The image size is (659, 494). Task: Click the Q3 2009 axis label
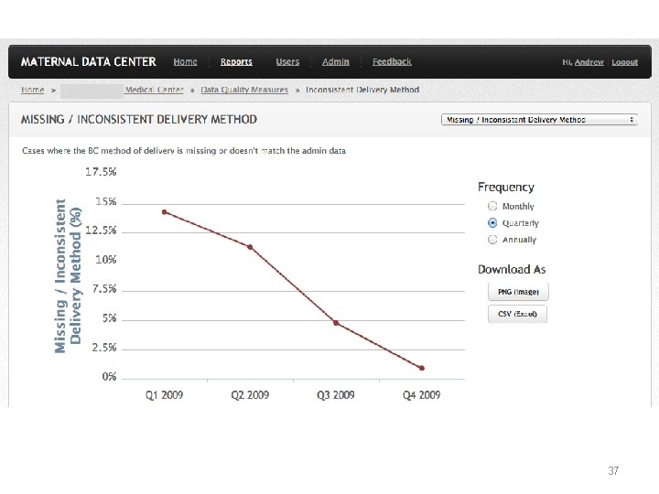336,395
